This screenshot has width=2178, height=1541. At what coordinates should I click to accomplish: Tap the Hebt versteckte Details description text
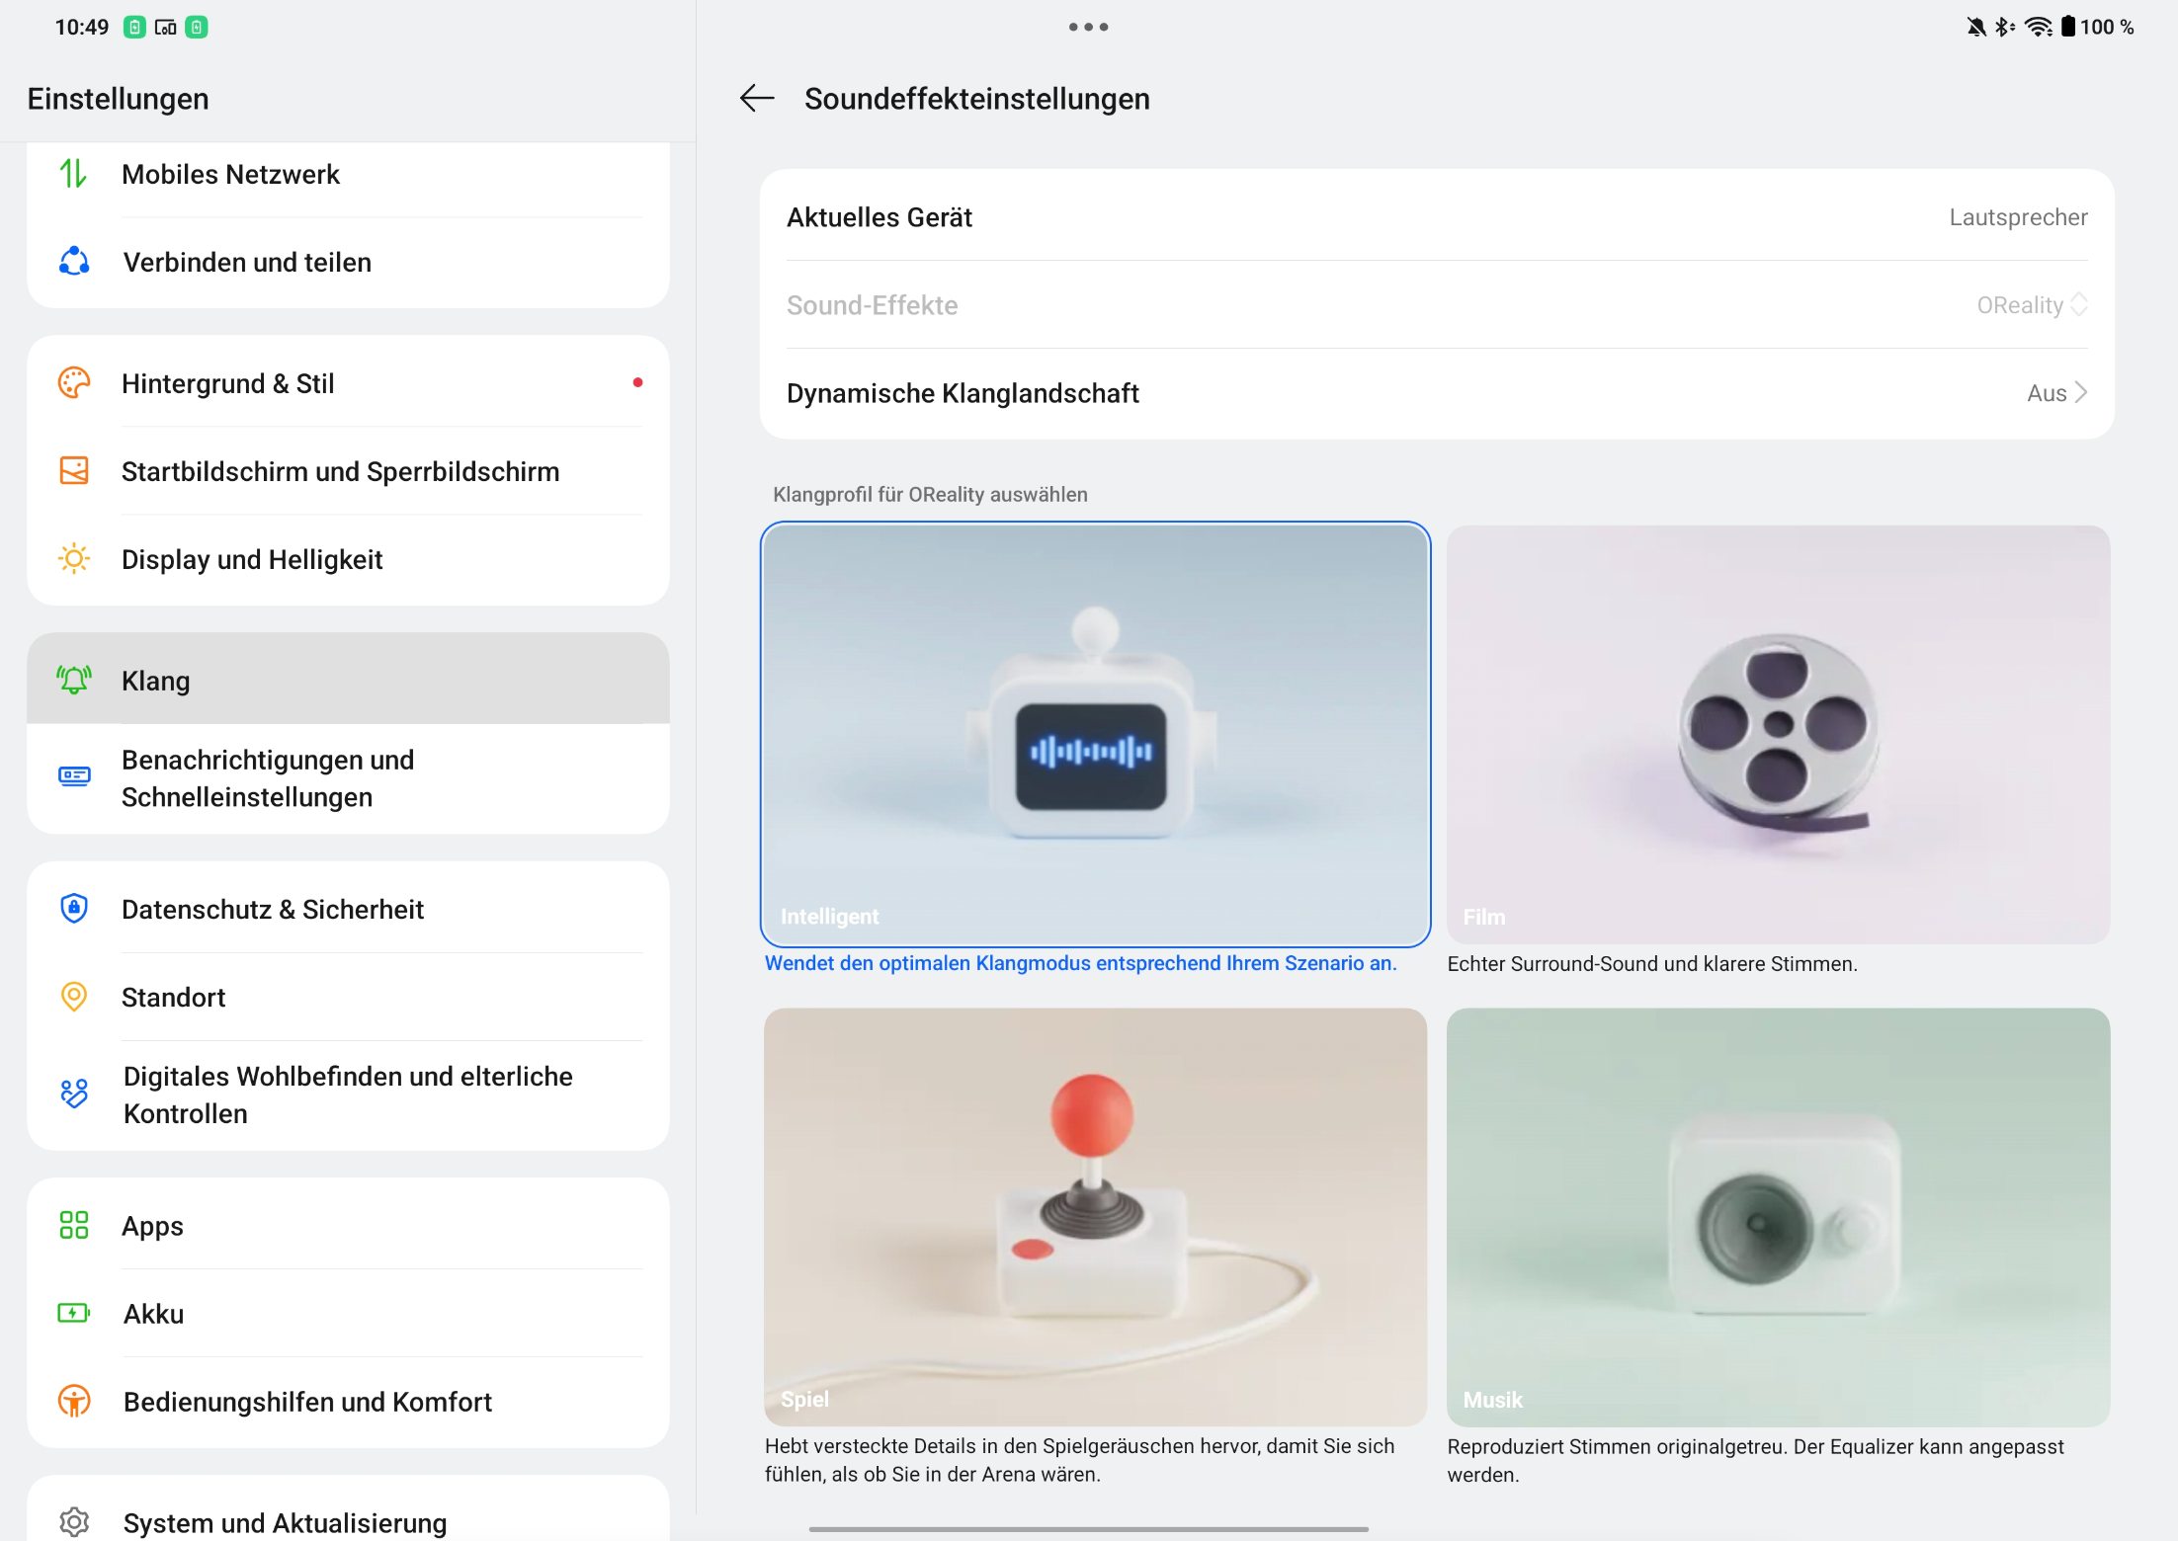tap(1079, 1460)
